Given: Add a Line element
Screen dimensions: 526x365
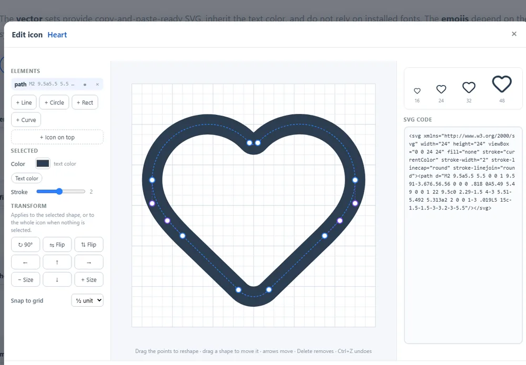Looking at the screenshot, I should 24,102.
